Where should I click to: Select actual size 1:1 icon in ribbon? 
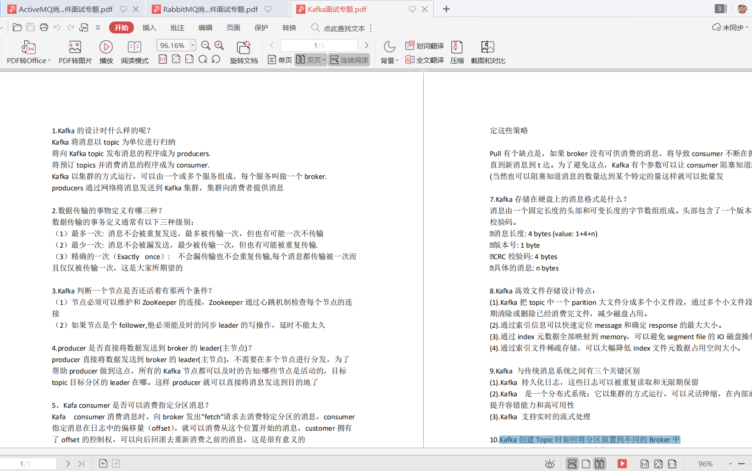point(163,59)
